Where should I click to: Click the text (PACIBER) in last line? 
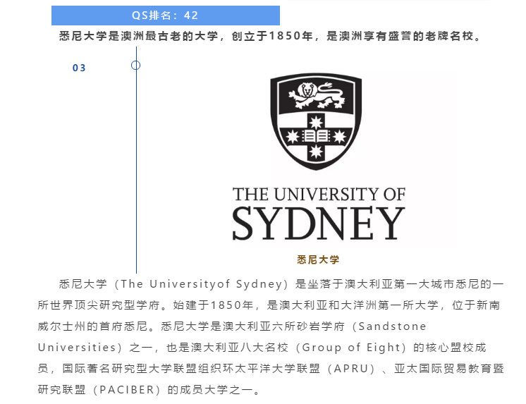127,390
